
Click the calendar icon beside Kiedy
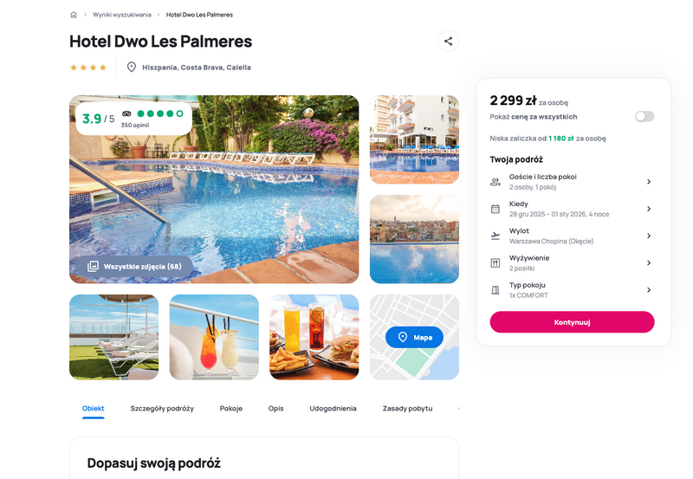495,209
